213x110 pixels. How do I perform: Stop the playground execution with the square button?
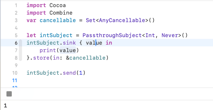[9, 94]
